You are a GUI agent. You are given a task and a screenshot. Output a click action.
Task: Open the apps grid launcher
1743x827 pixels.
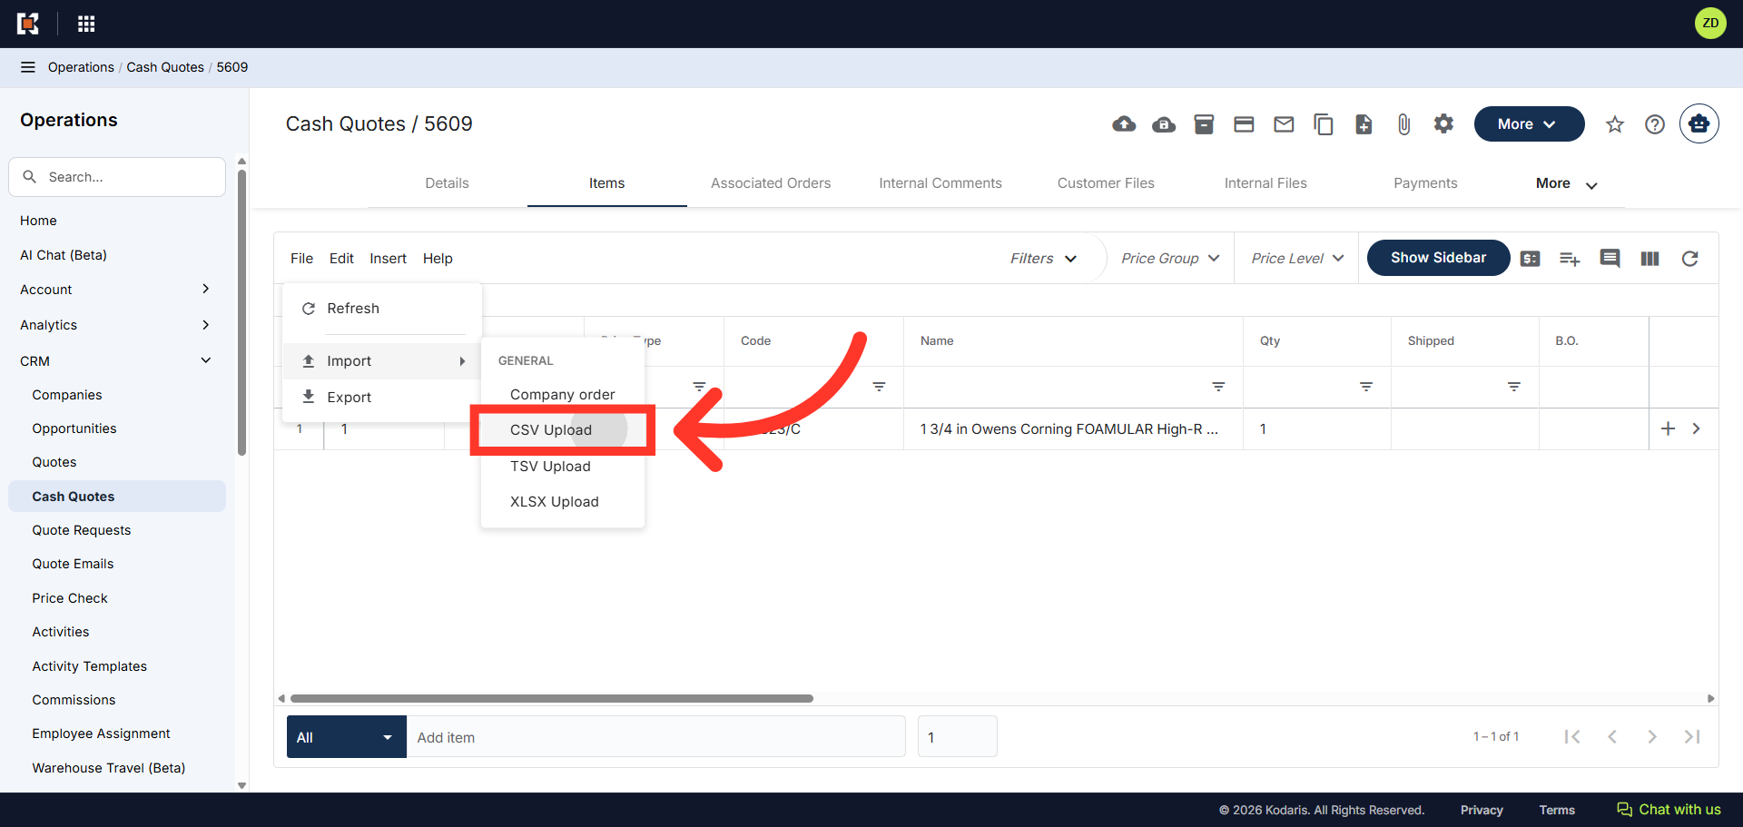pos(86,24)
